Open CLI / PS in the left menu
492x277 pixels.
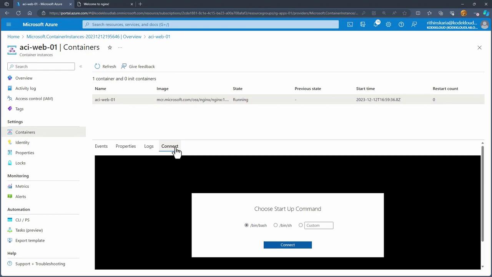(22, 220)
